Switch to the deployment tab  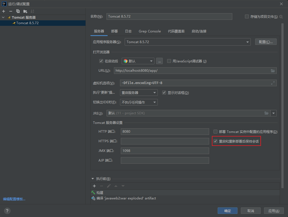pyautogui.click(x=114, y=31)
